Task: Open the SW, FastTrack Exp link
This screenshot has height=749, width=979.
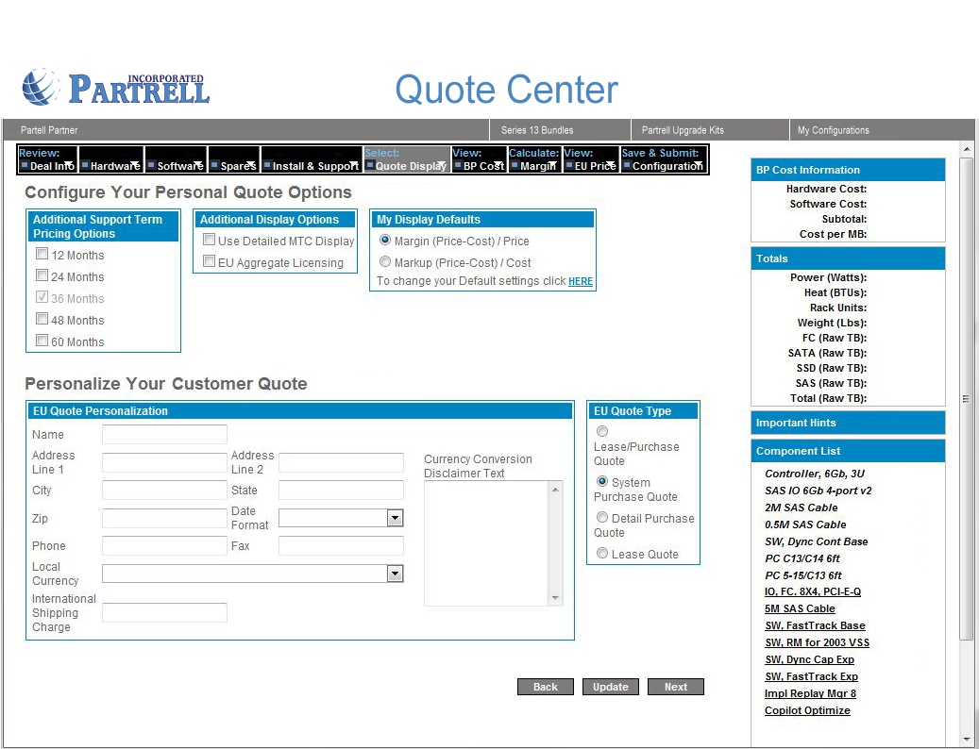Action: (811, 676)
